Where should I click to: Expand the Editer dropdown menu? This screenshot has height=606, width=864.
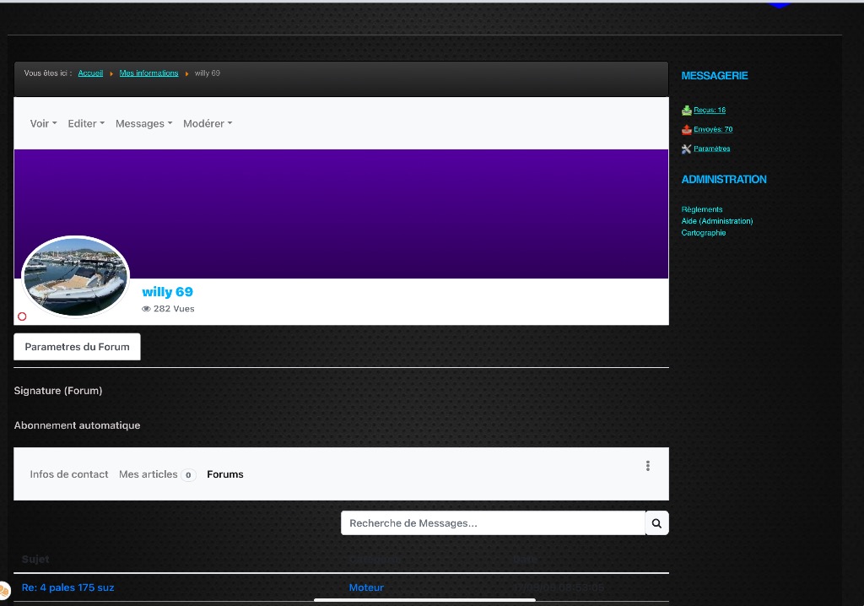tap(86, 123)
